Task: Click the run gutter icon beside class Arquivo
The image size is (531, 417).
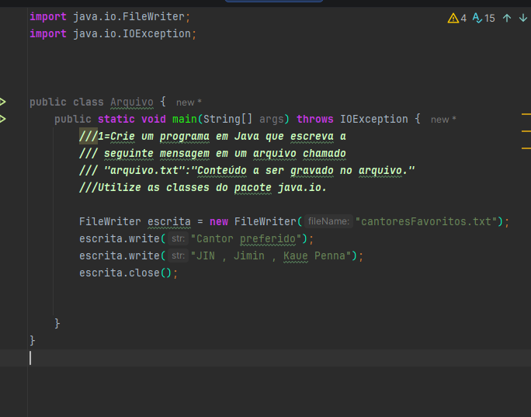Action: point(2,102)
